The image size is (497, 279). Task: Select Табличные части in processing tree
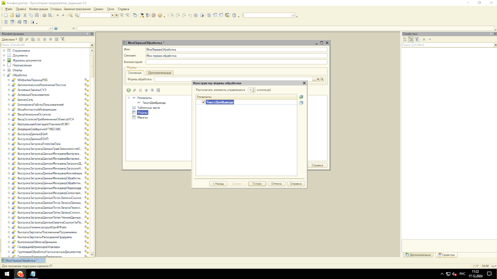click(x=148, y=108)
